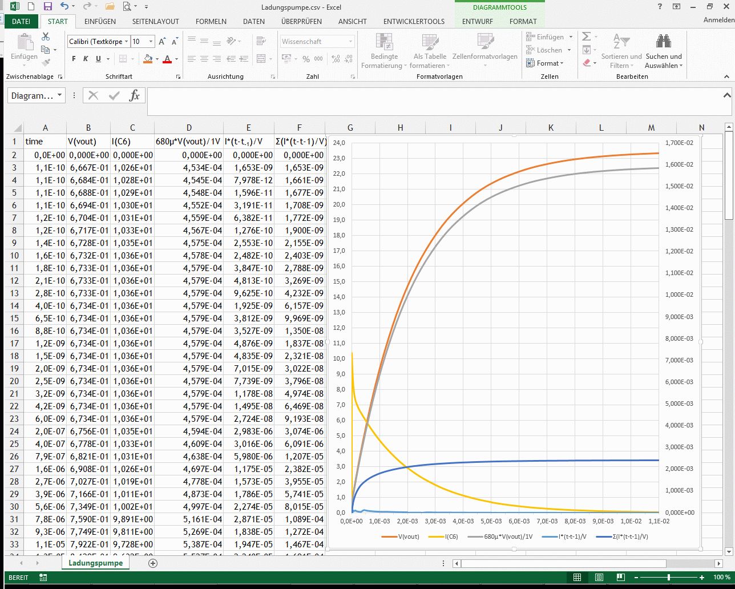Clear contents with the eraser icon
The image size is (735, 589).
coord(586,63)
